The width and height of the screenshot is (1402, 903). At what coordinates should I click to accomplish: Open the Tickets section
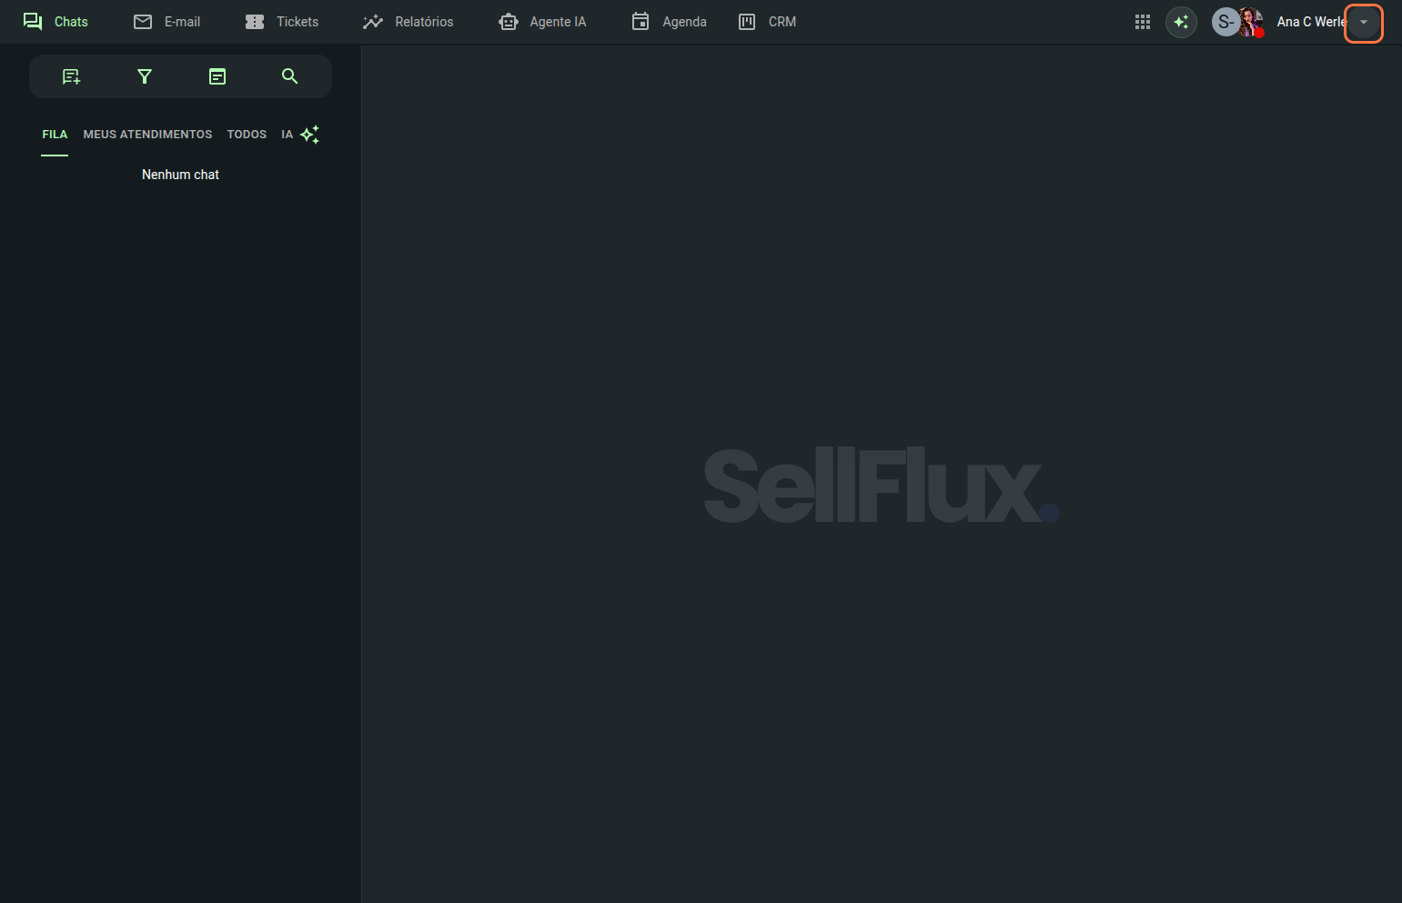(282, 22)
